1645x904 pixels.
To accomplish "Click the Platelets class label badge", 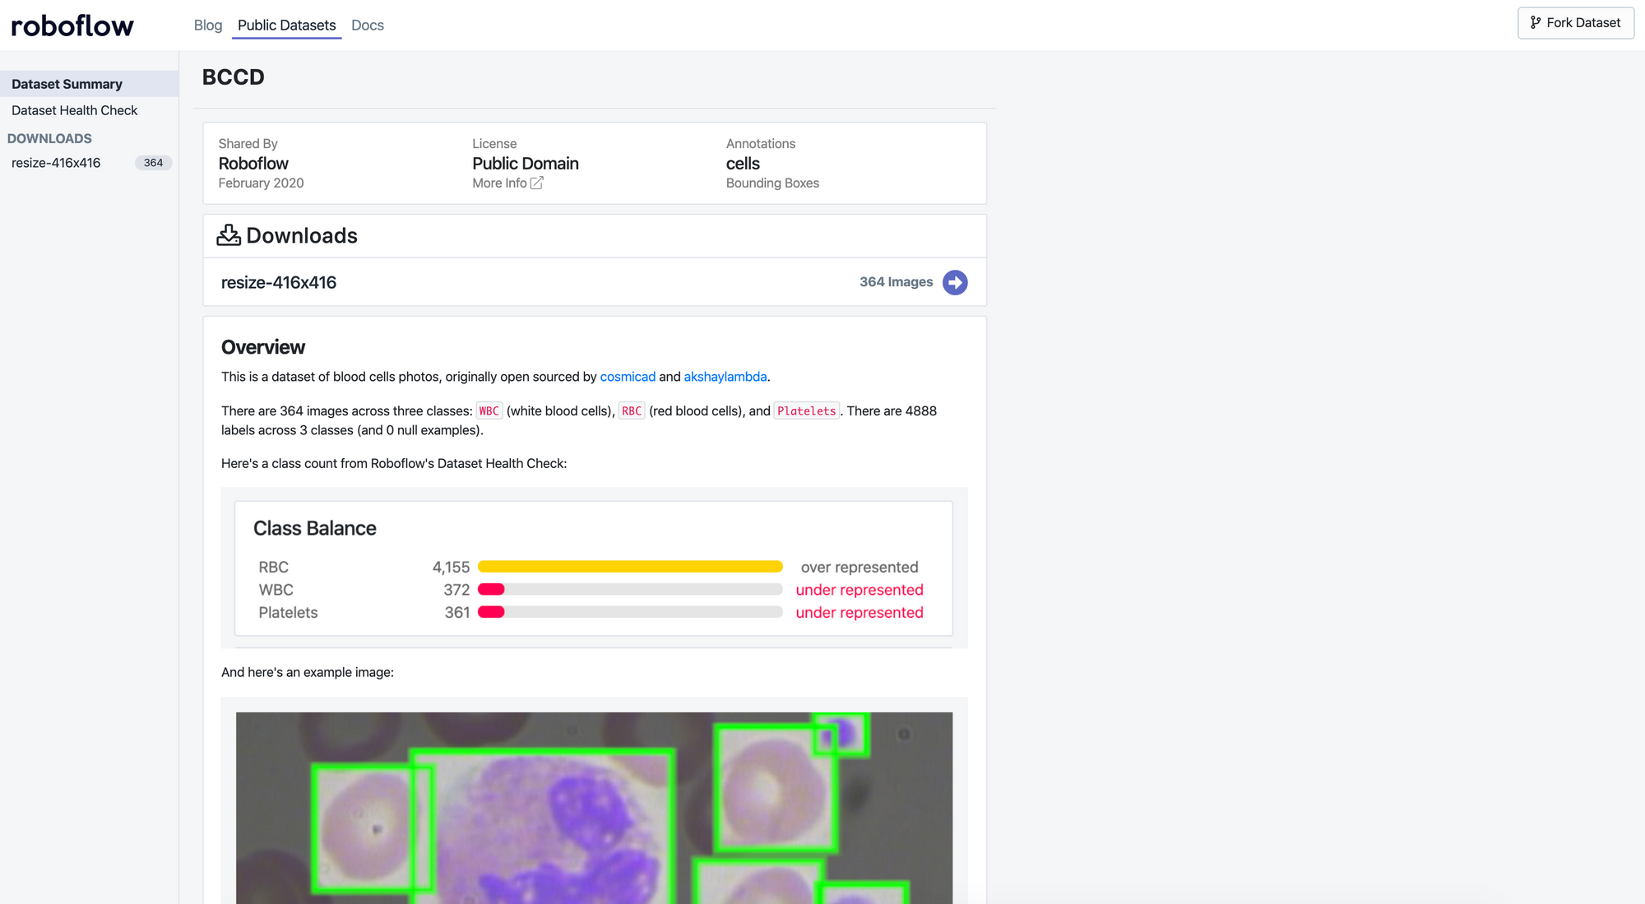I will (806, 410).
